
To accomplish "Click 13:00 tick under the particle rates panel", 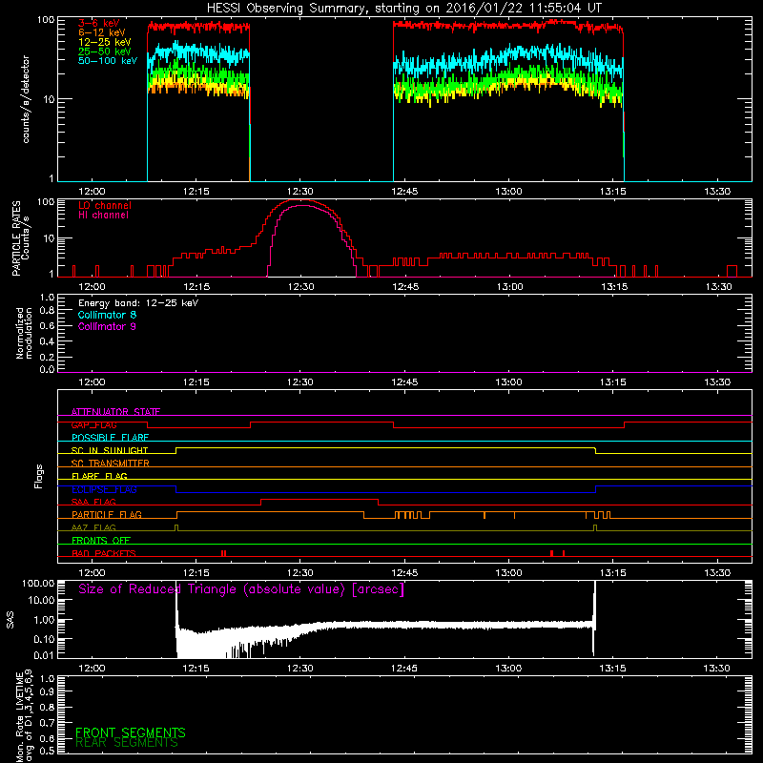I will point(509,287).
